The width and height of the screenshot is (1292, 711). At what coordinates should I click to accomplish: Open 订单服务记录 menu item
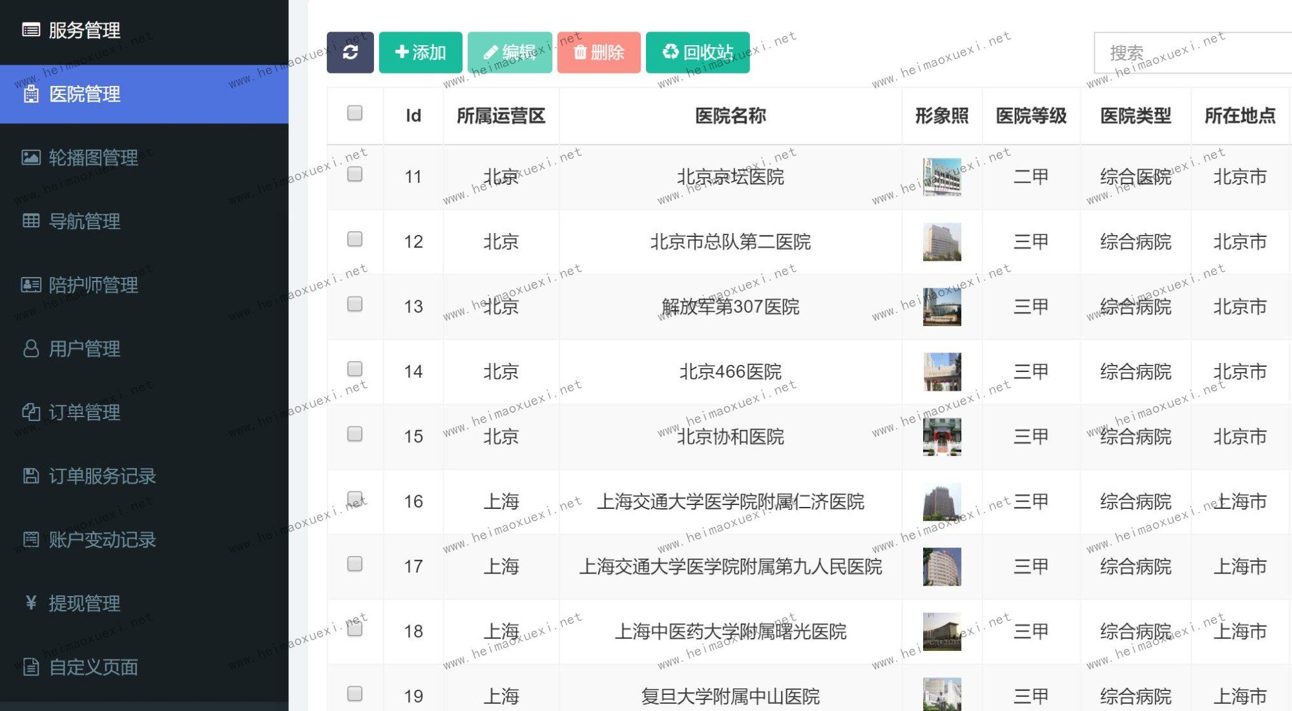pyautogui.click(x=102, y=476)
